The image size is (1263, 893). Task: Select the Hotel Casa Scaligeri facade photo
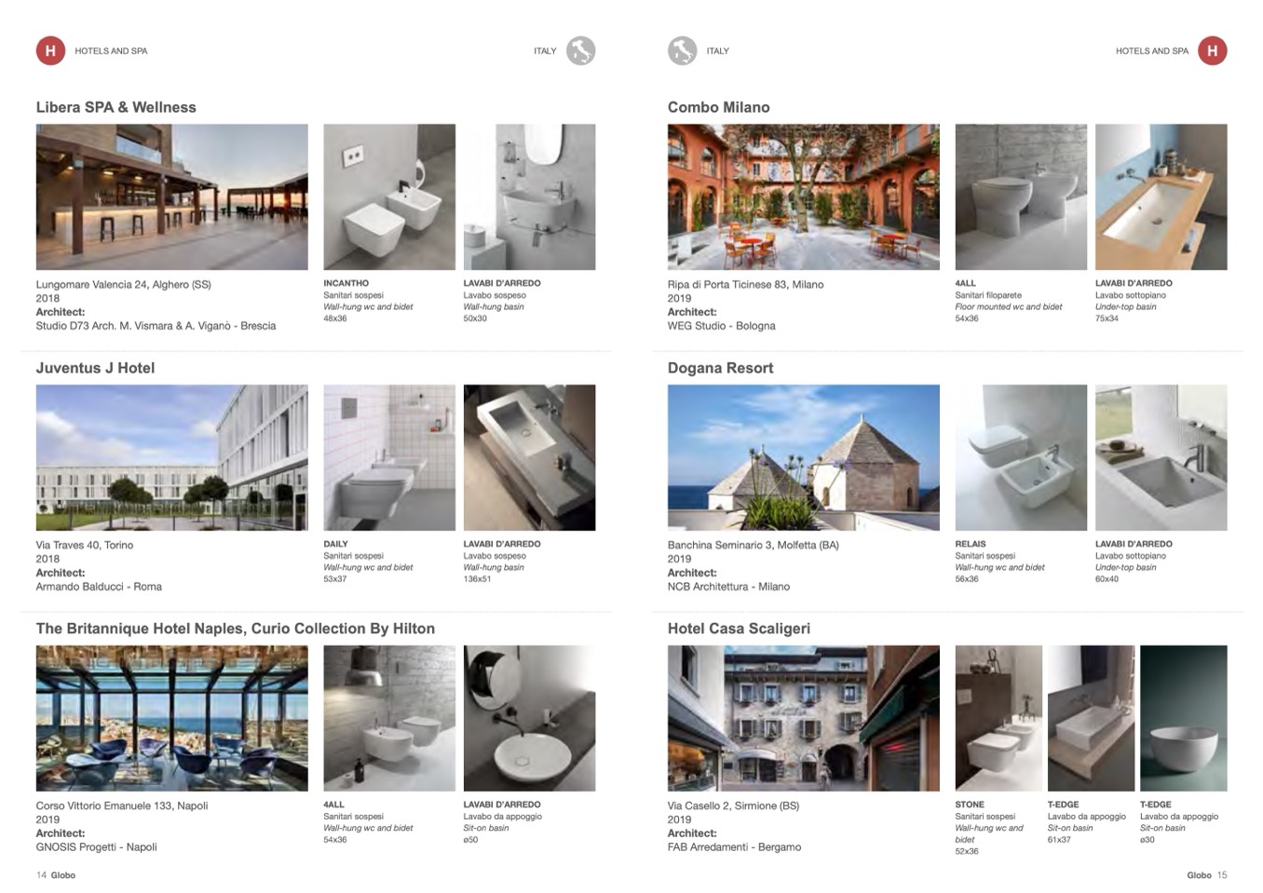tap(803, 718)
